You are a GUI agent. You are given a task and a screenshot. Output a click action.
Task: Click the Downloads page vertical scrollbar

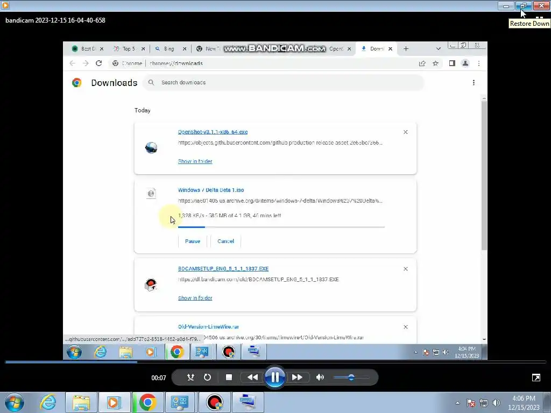[484, 175]
